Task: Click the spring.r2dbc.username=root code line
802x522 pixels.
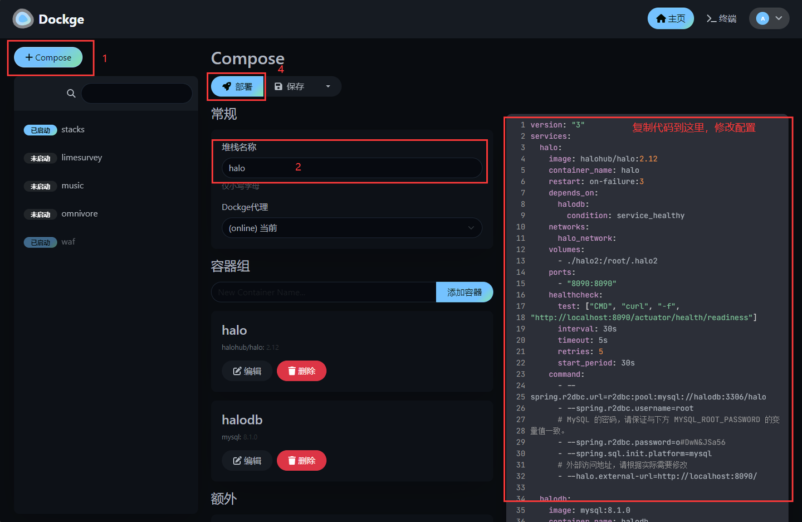Action: click(625, 408)
